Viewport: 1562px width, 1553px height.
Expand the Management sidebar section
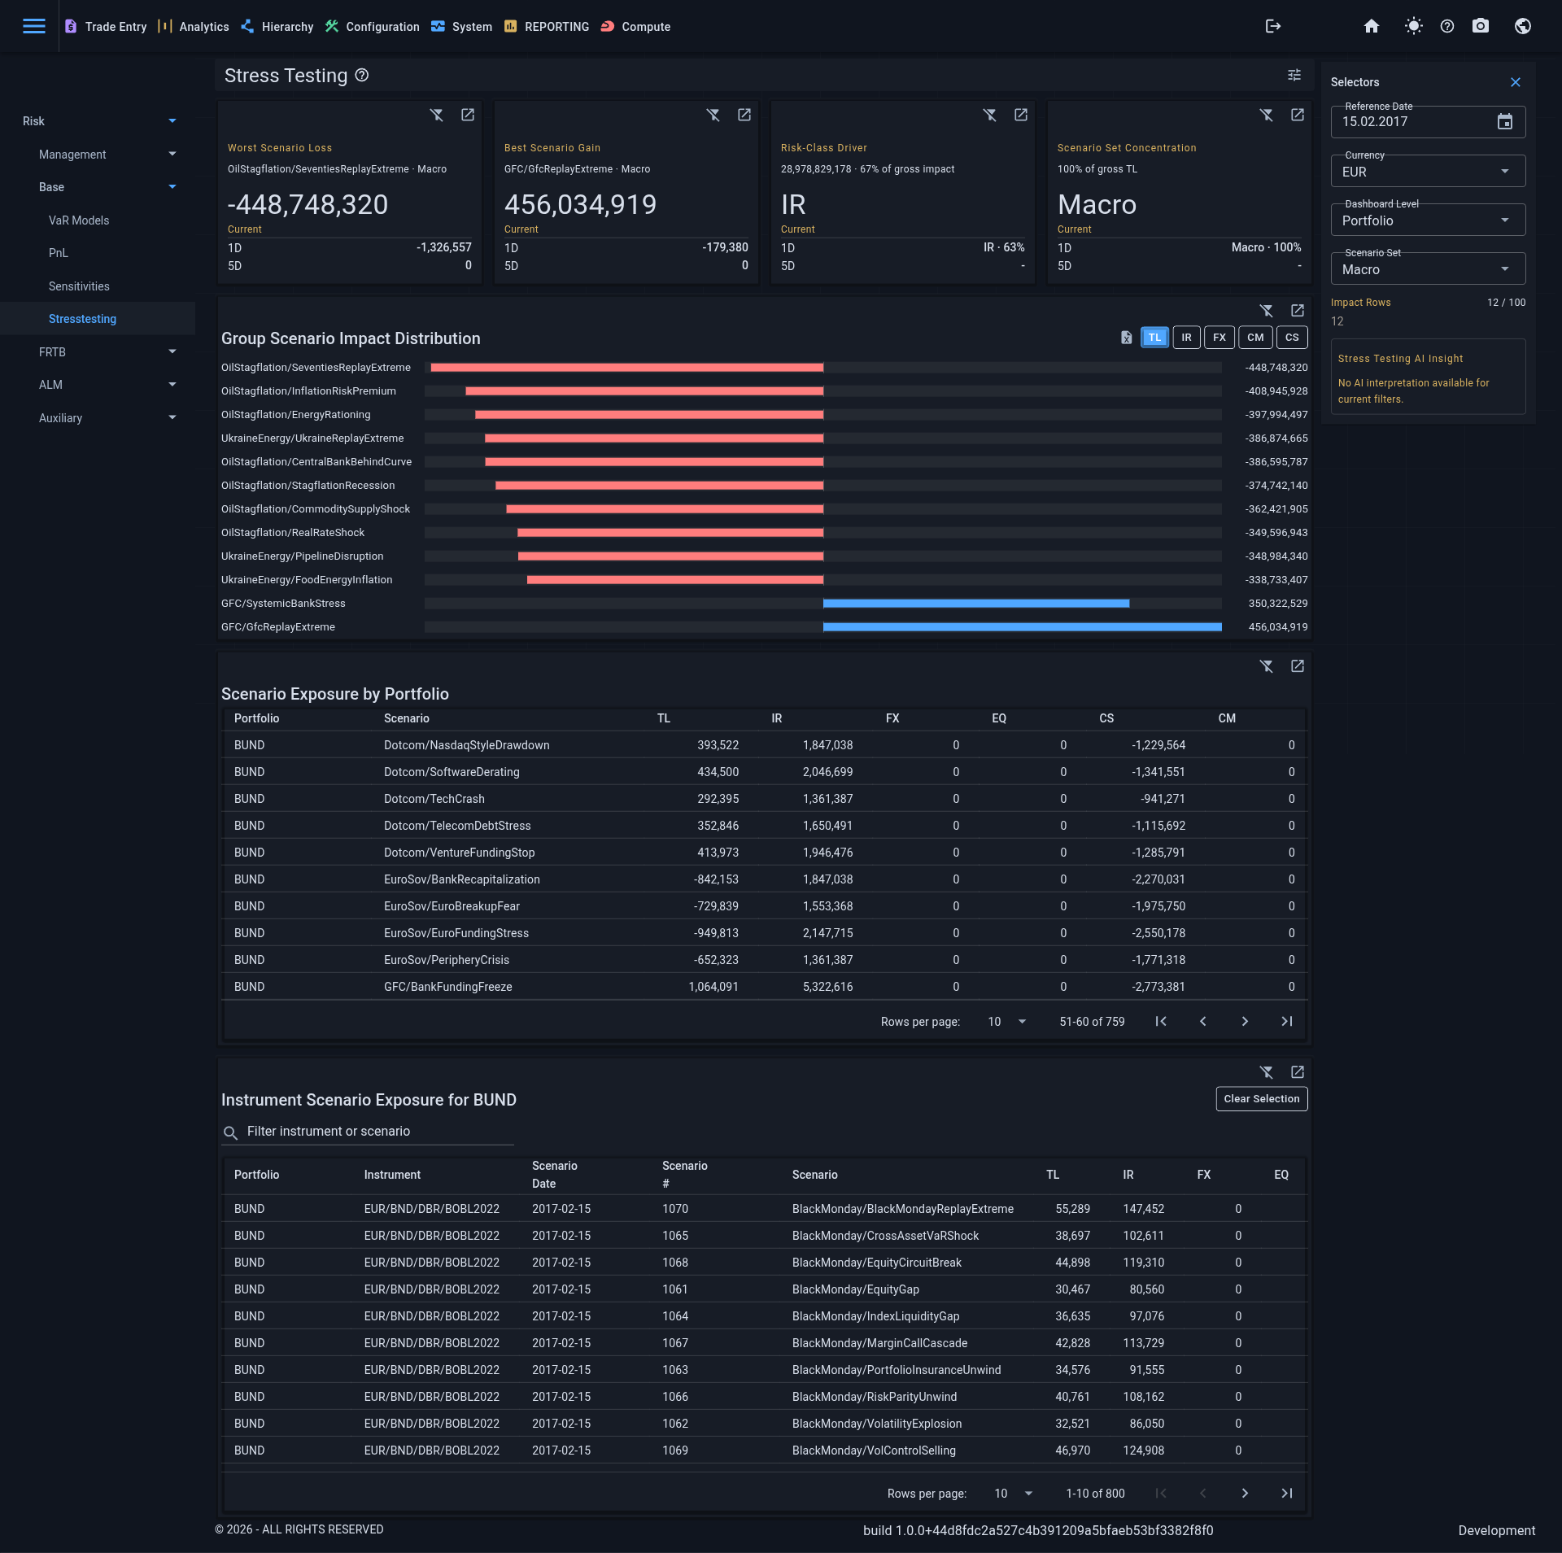[x=98, y=155]
